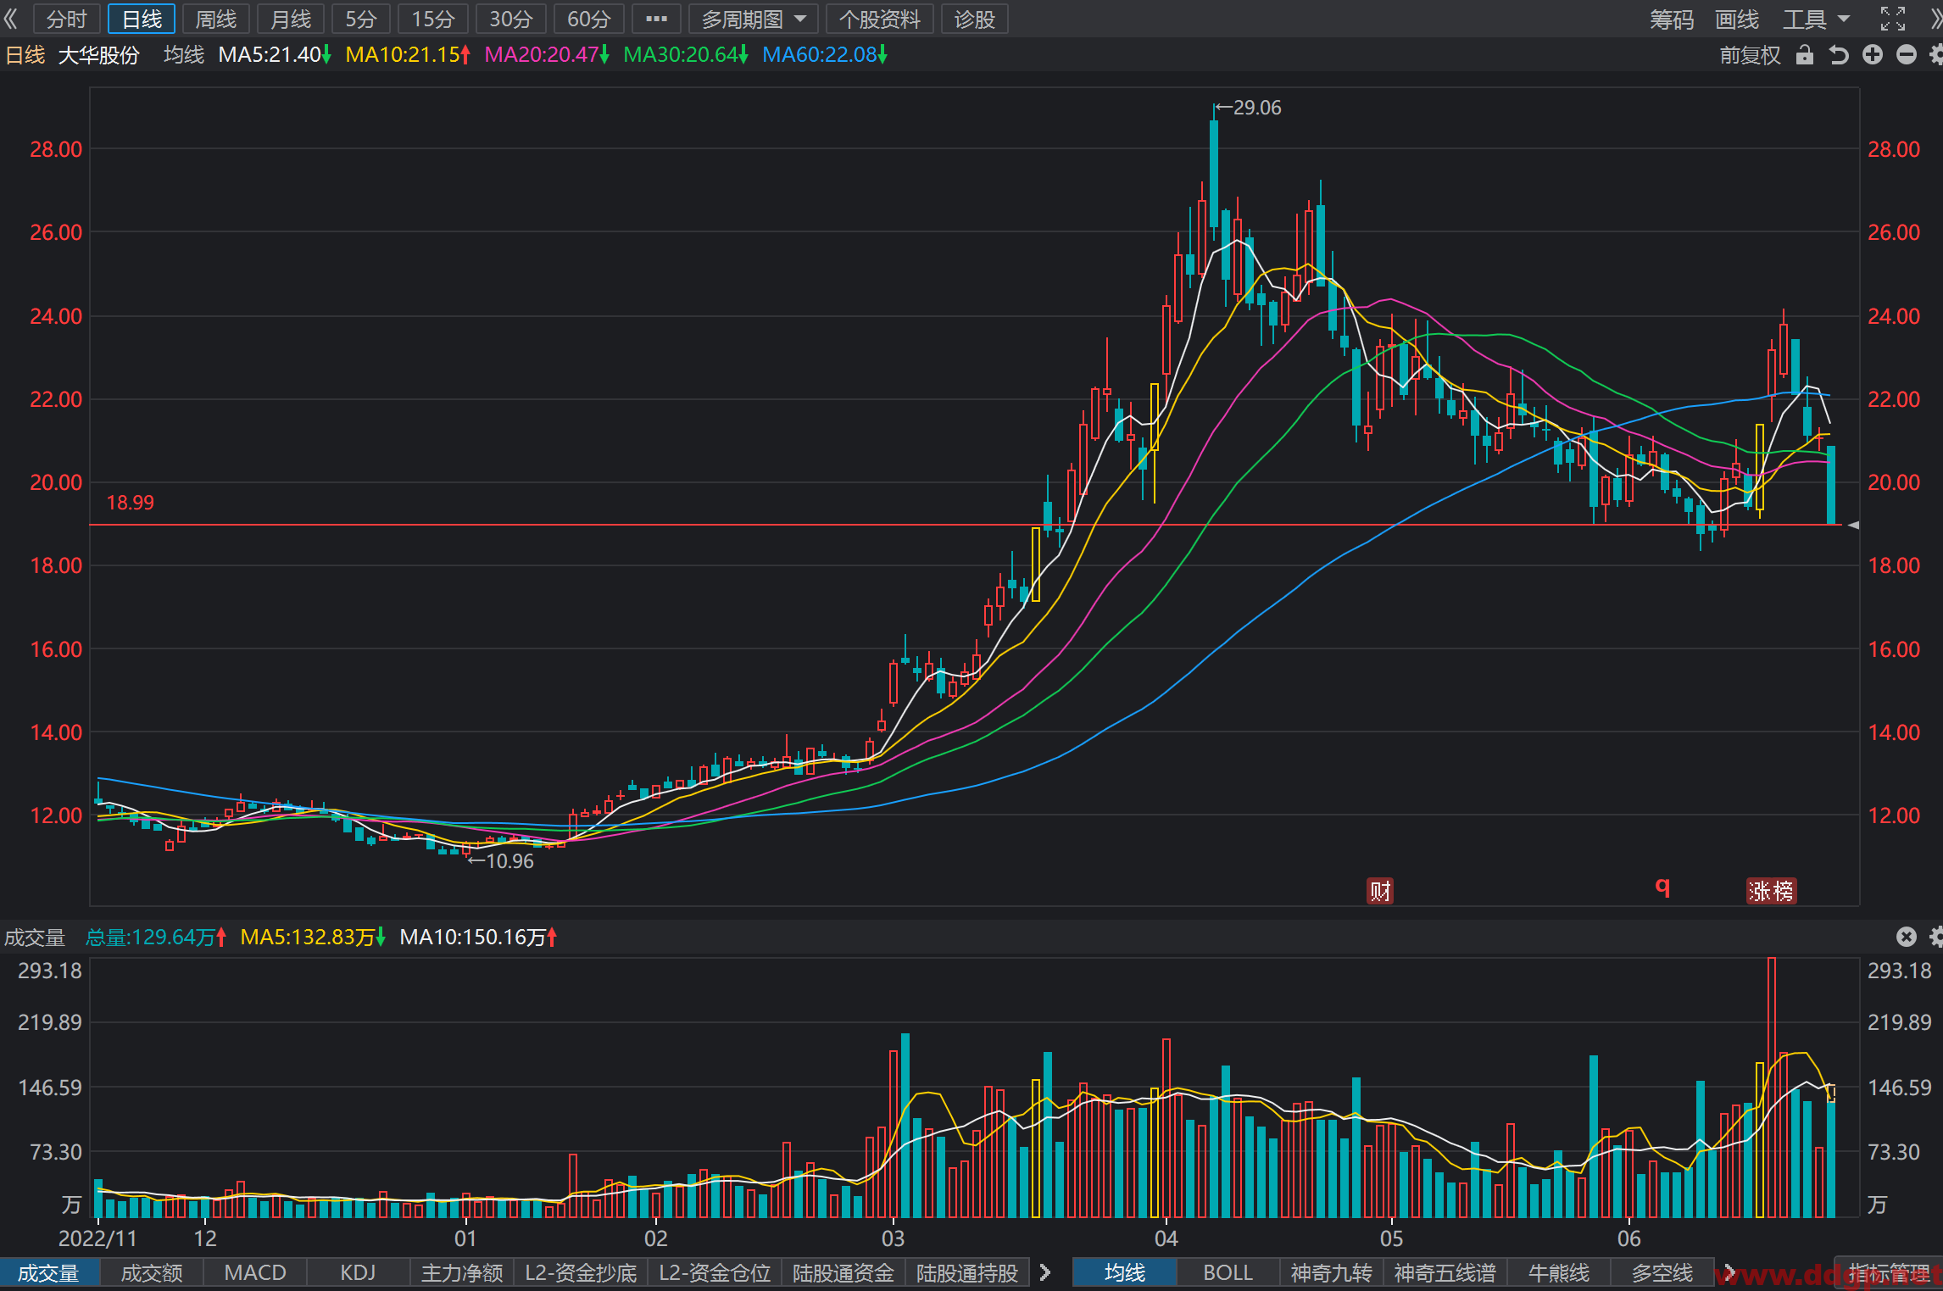The width and height of the screenshot is (1943, 1291).
Task: Click the undo arrow icon in chart toolbar
Action: [1838, 55]
